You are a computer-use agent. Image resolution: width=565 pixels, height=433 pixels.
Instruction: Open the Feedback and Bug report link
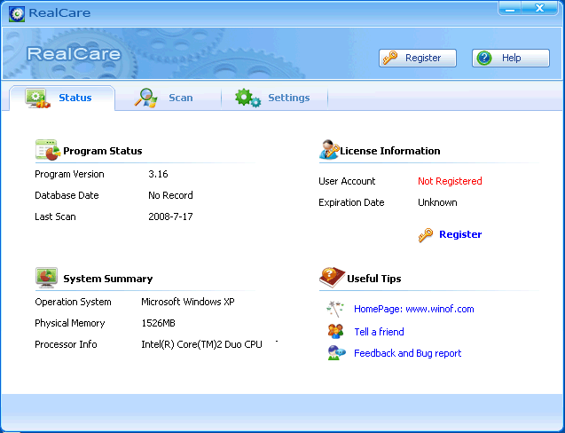click(x=407, y=353)
